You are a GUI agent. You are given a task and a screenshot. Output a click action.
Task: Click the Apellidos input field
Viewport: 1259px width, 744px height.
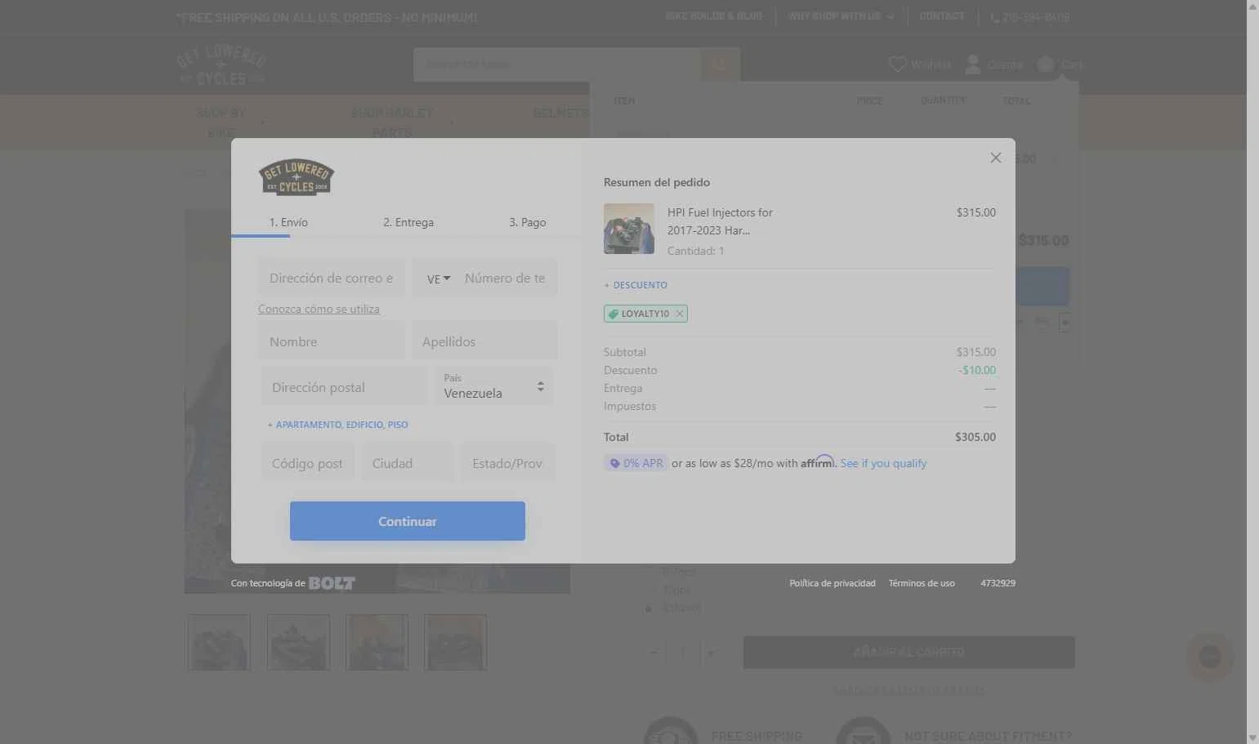point(484,341)
